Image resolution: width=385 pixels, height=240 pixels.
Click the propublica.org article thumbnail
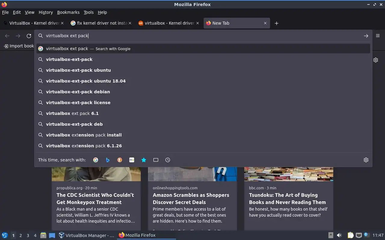pyautogui.click(x=96, y=174)
